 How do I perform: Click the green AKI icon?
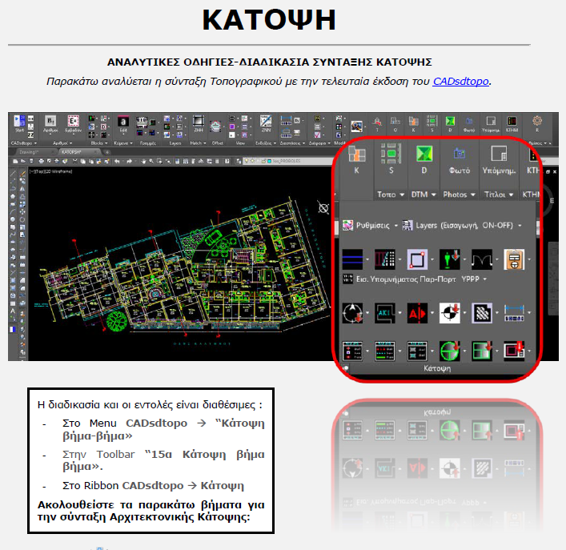pos(385,312)
